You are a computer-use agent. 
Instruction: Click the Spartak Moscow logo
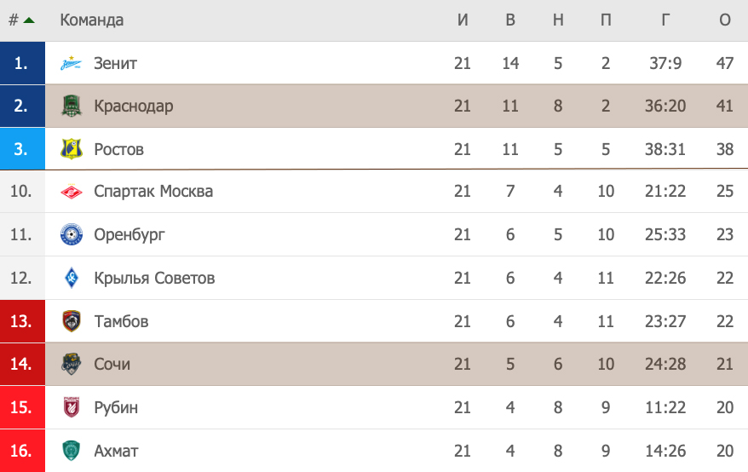(71, 192)
